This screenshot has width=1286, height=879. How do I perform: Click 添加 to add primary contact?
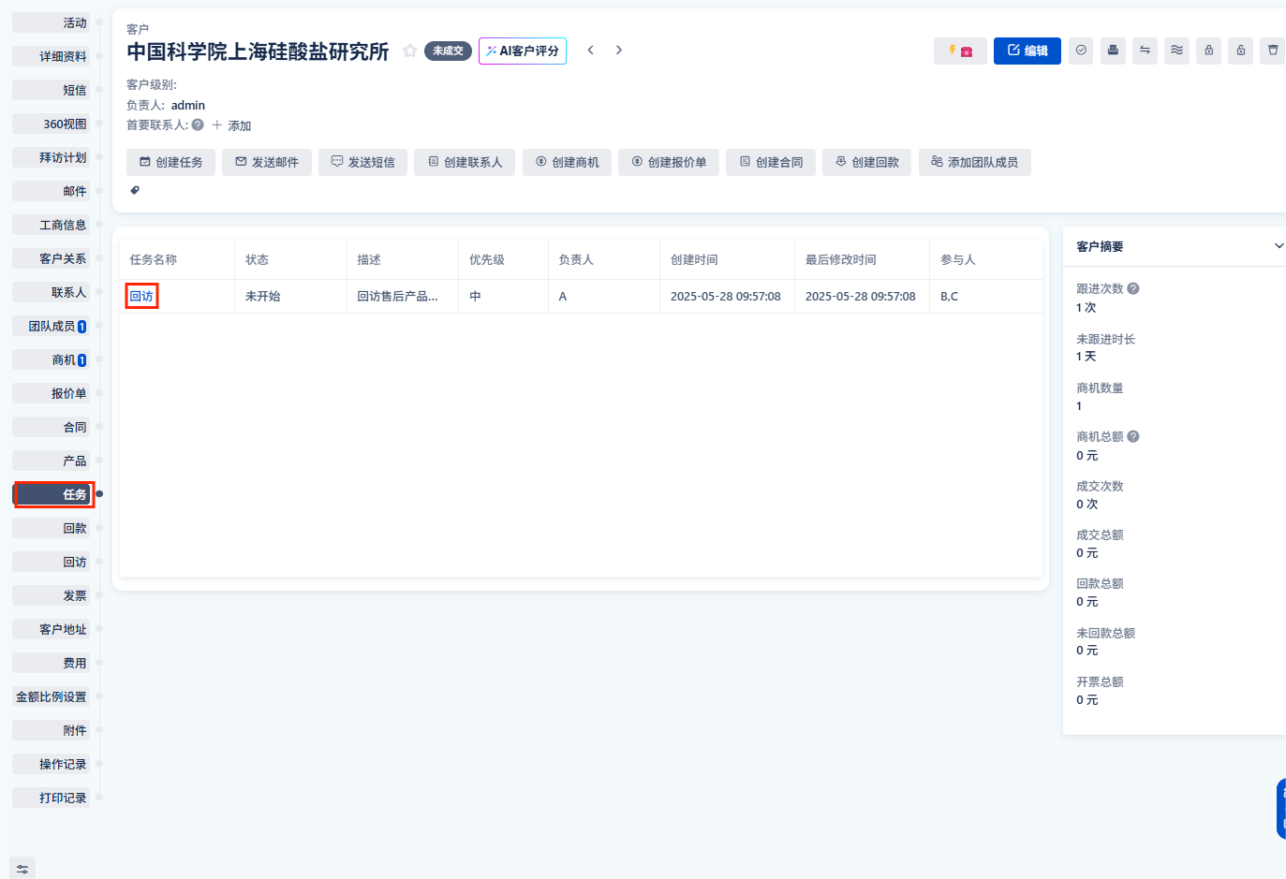231,125
